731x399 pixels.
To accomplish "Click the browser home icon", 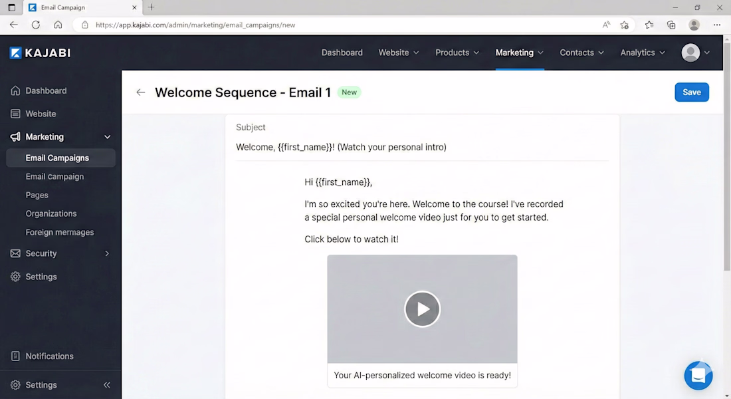I will pos(58,25).
